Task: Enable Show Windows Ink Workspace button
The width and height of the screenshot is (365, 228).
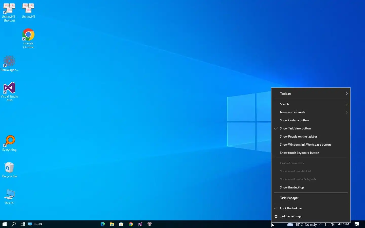Action: tap(311, 145)
